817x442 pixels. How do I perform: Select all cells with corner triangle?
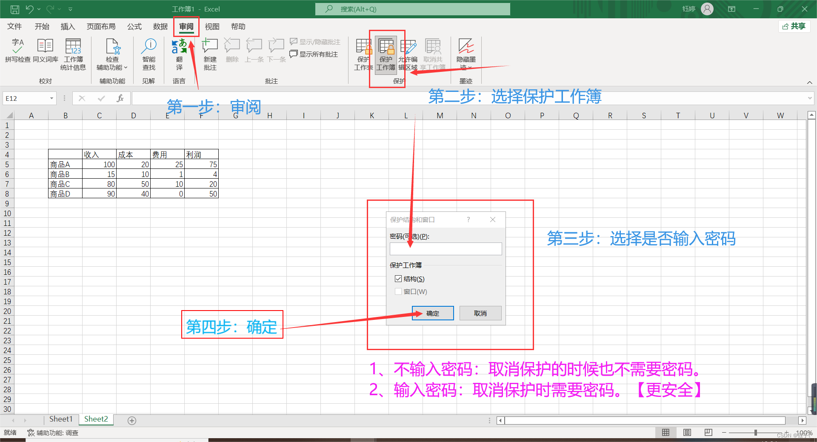[9, 115]
